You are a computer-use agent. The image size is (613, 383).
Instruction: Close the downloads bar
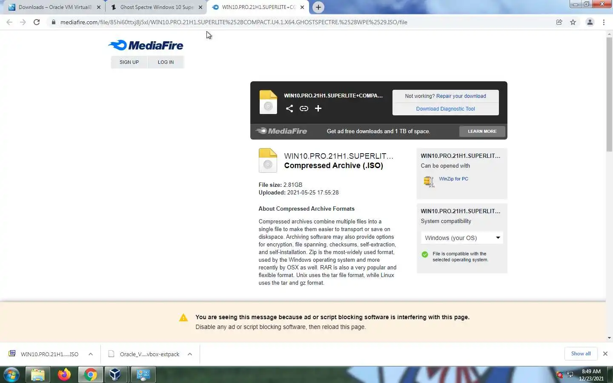[605, 354]
